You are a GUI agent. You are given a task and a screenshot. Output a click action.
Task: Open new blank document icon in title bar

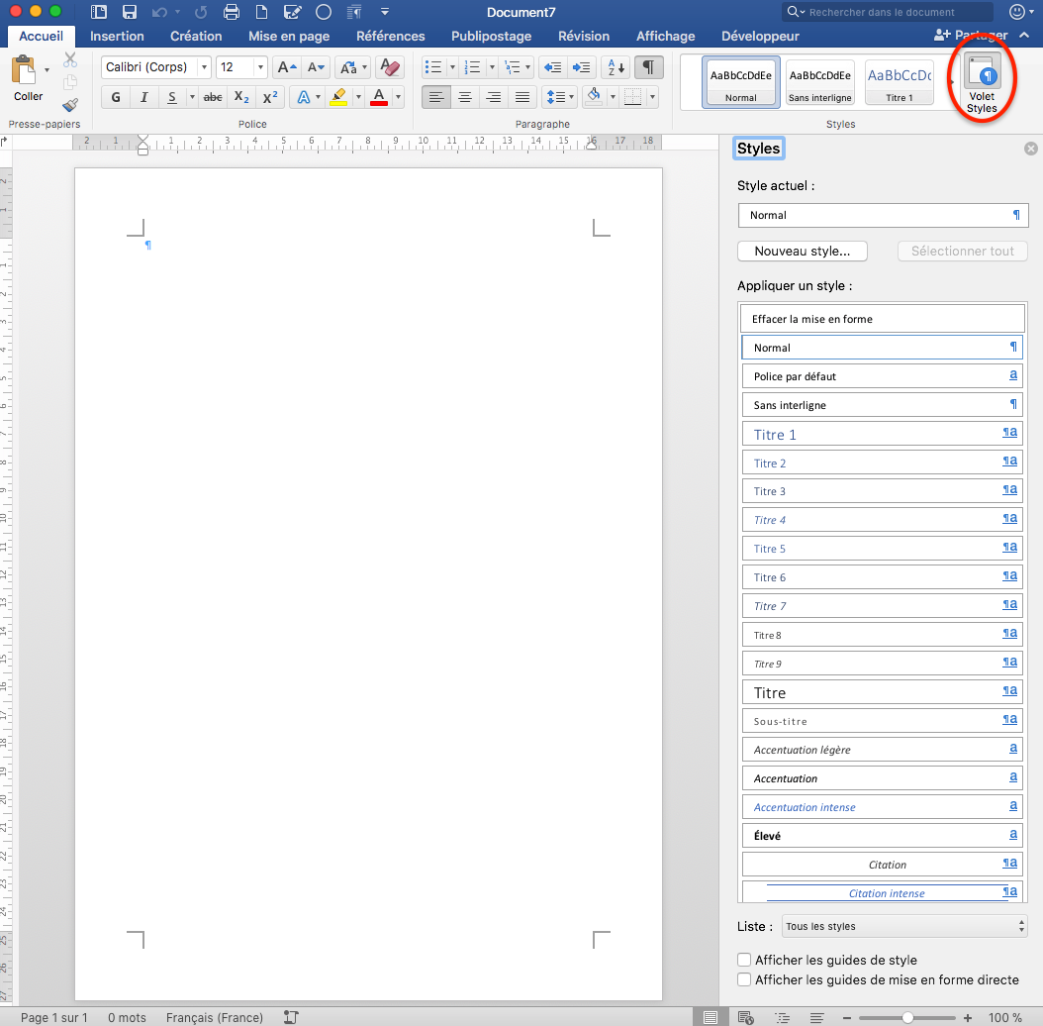click(x=261, y=12)
